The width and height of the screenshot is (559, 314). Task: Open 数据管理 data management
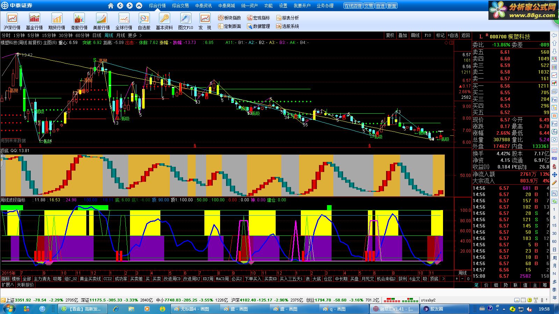pos(259,26)
